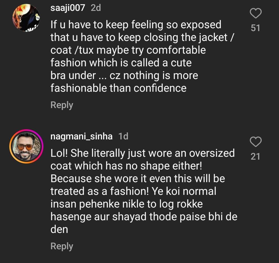This screenshot has width=279, height=263.
Task: Open the saaji007 username link
Action: point(68,8)
